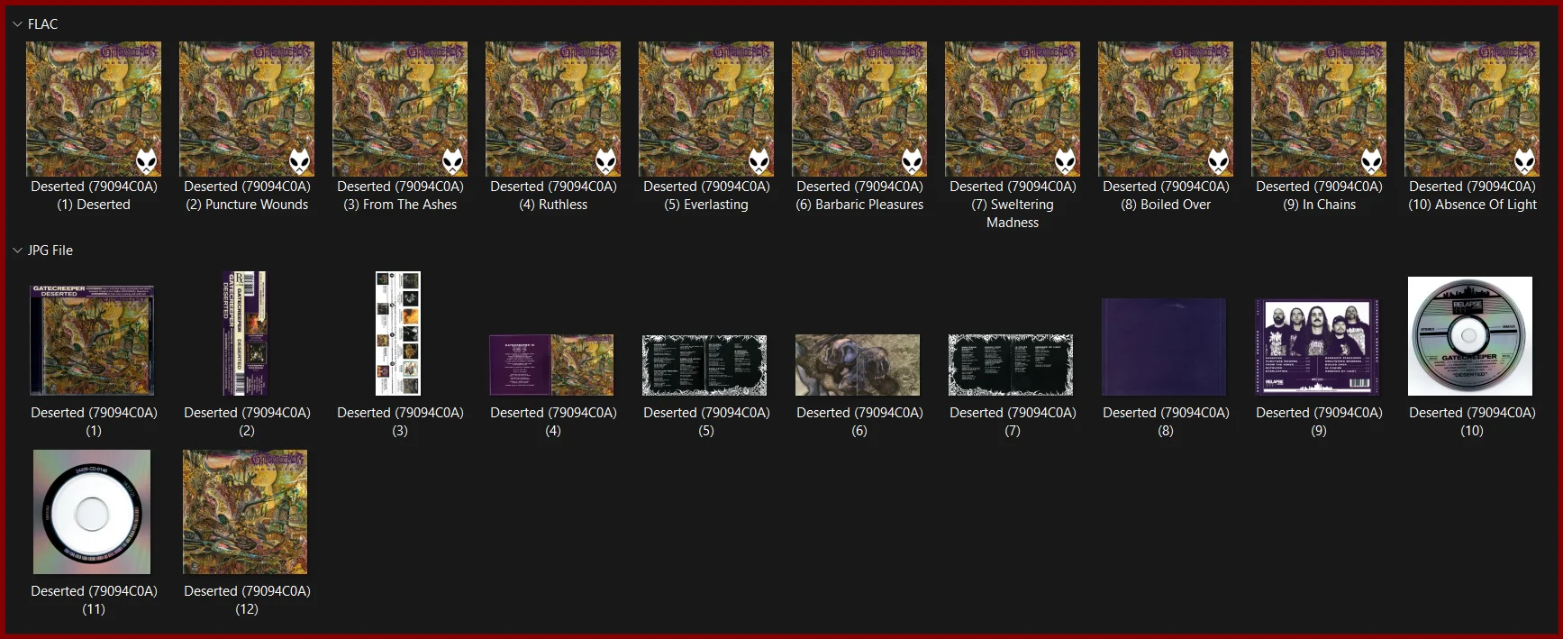This screenshot has height=639, width=1563.
Task: Select JPG thumbnail Deserted (7) lyrics page
Action: pos(1011,365)
